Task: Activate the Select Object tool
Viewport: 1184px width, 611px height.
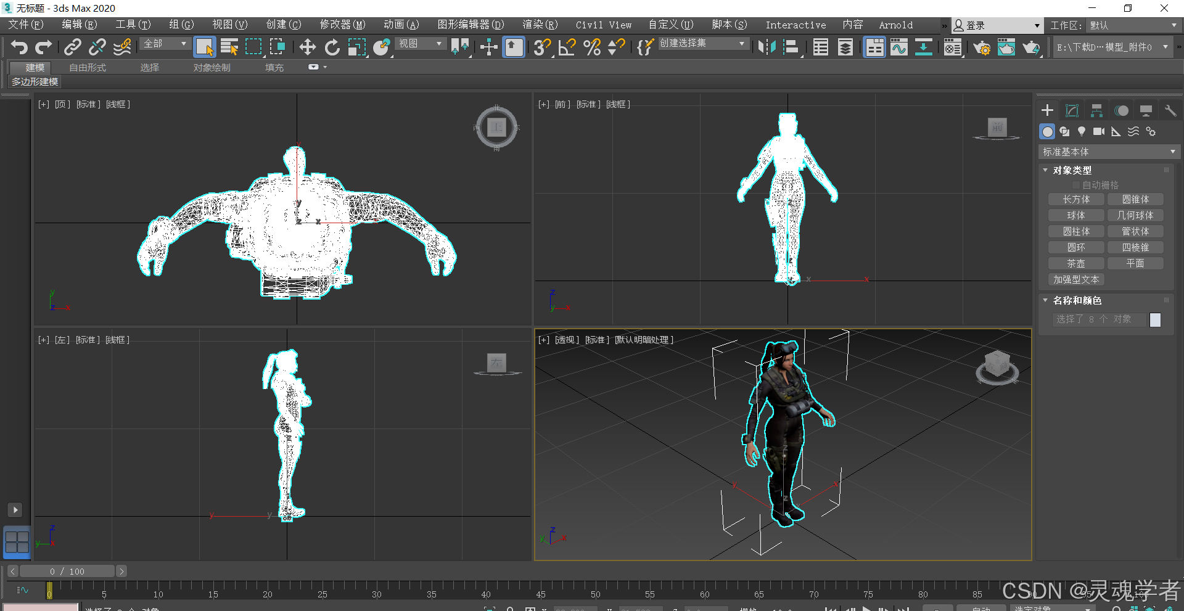Action: [x=204, y=47]
